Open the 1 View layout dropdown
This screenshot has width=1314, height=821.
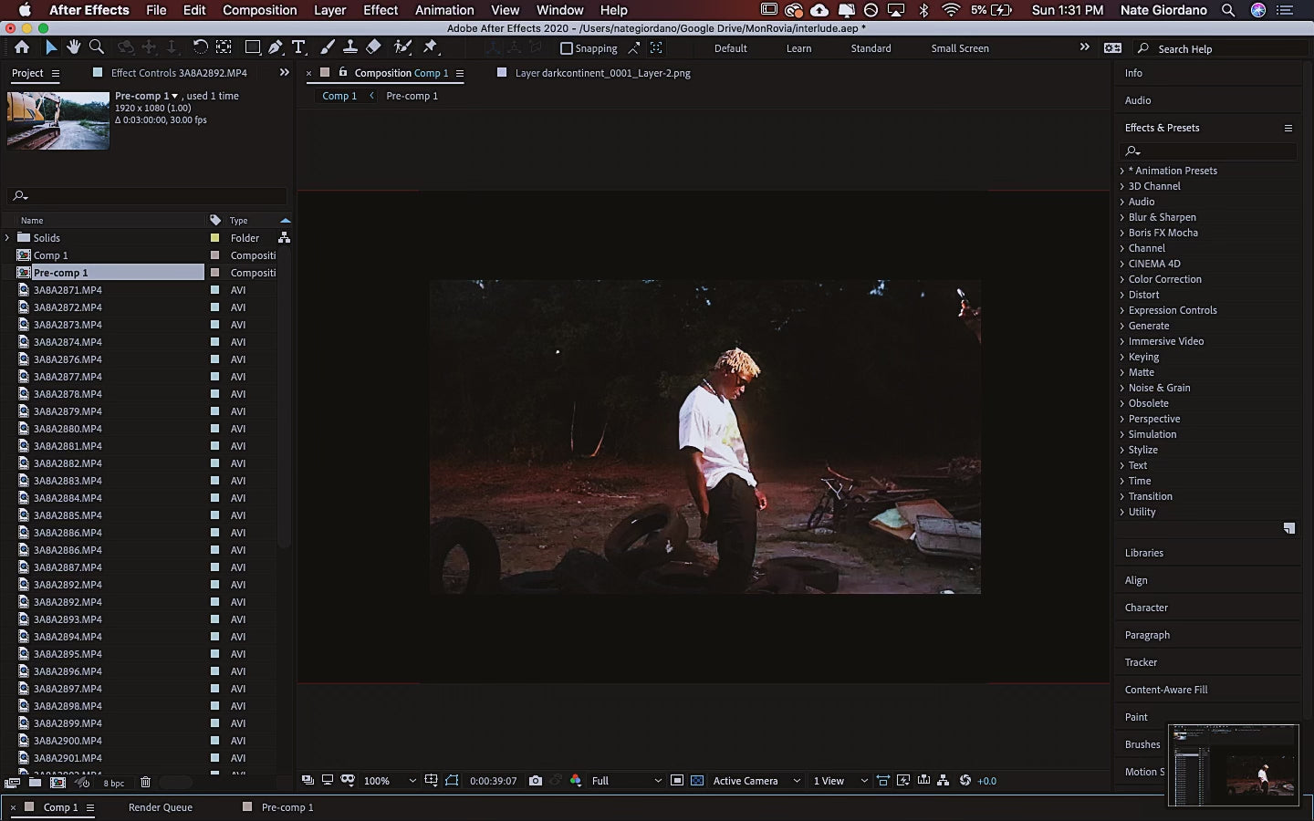[x=840, y=781]
